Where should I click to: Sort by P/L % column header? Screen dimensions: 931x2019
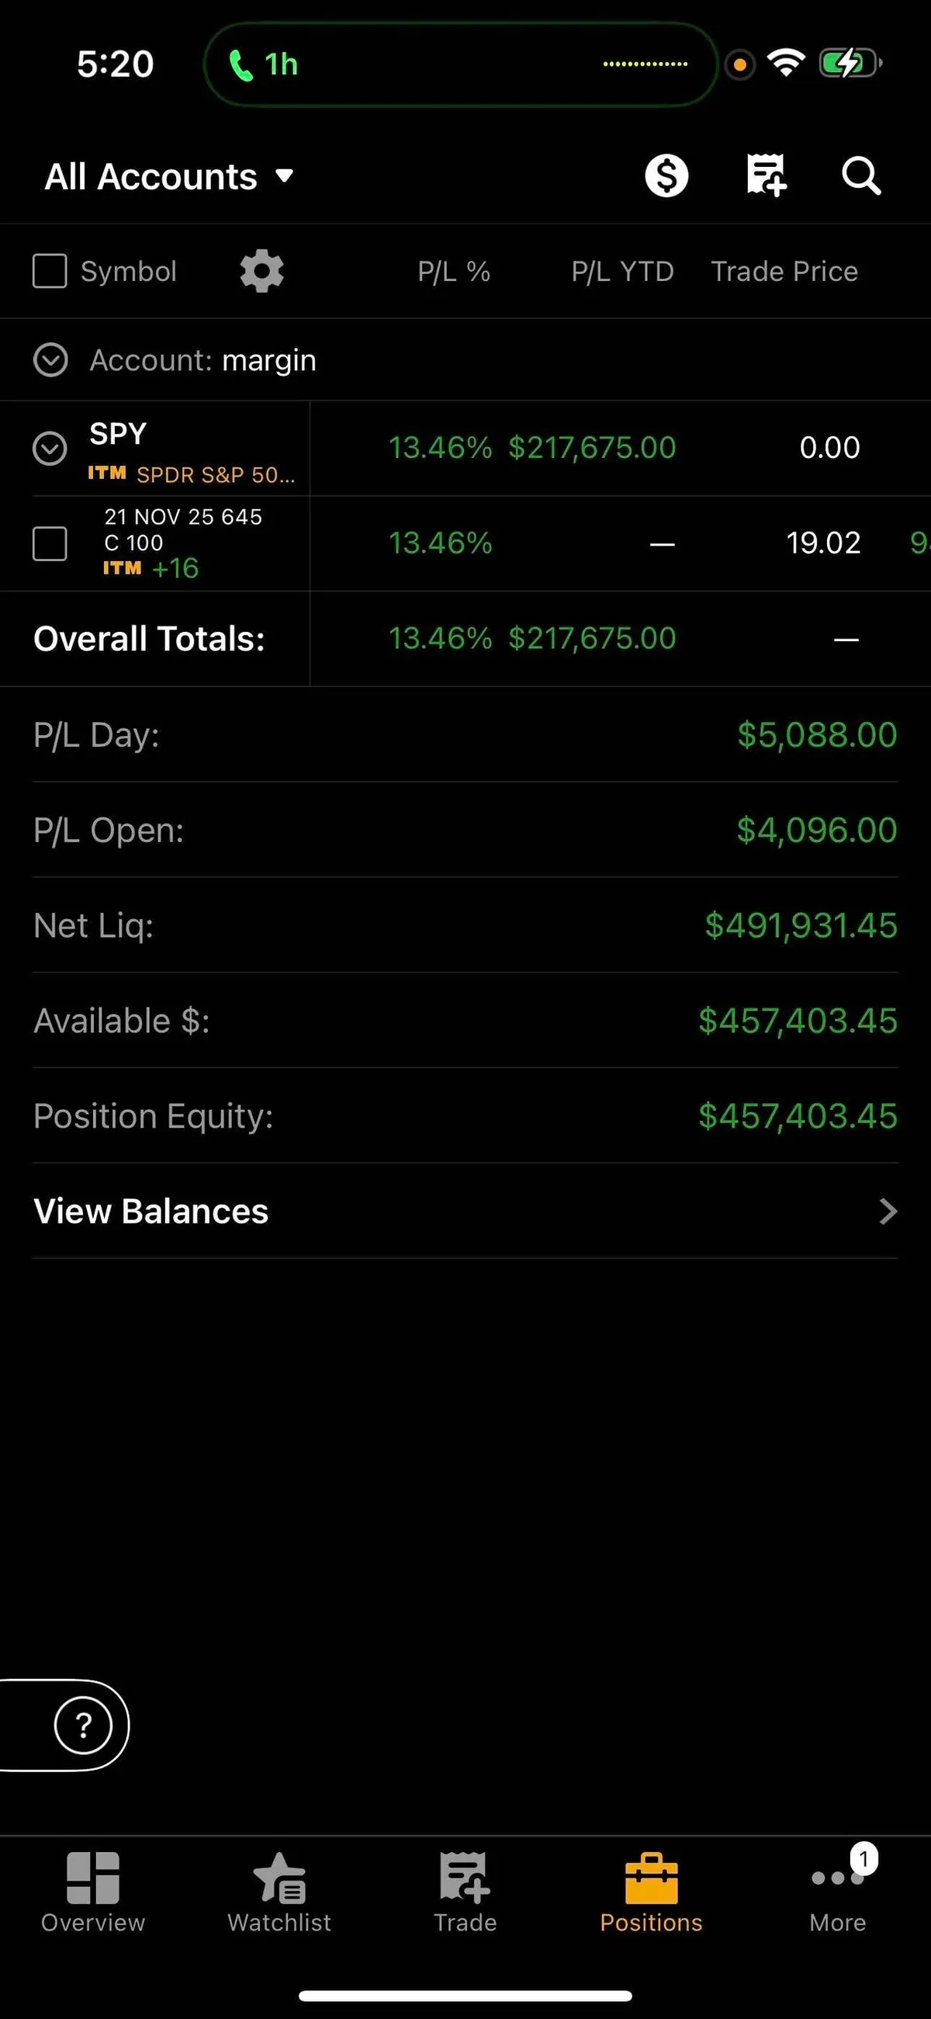[x=454, y=271]
